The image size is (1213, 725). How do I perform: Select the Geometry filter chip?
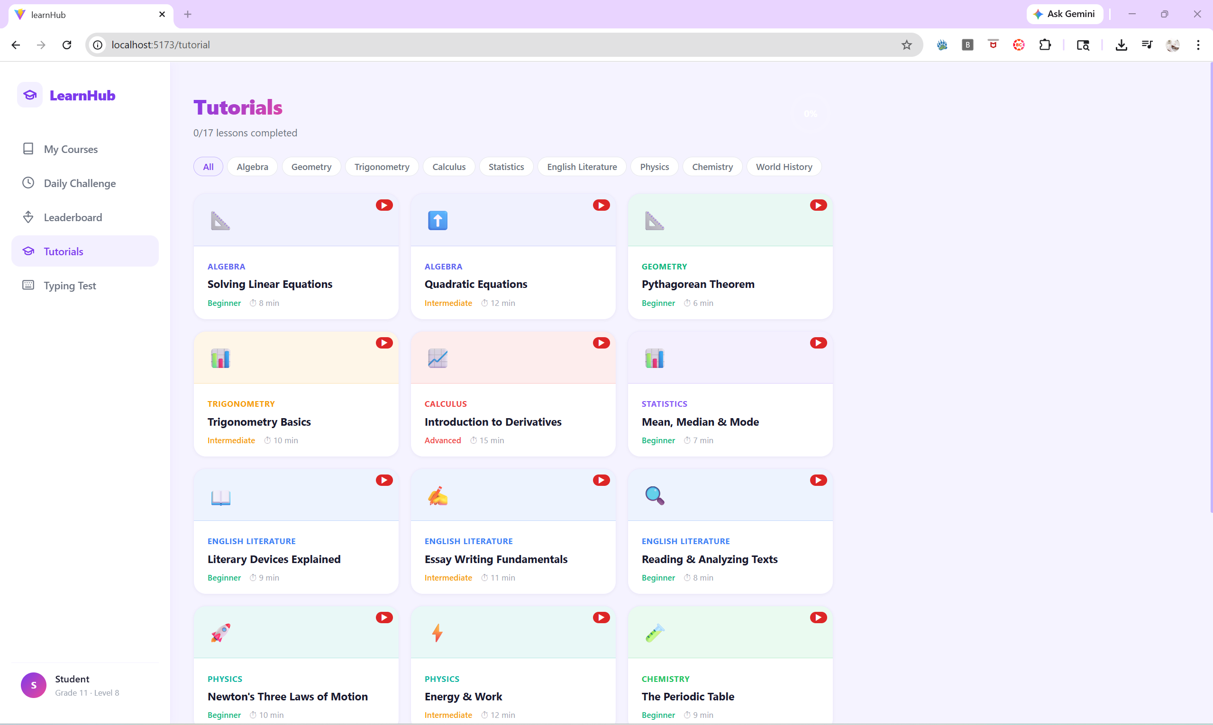pos(311,167)
